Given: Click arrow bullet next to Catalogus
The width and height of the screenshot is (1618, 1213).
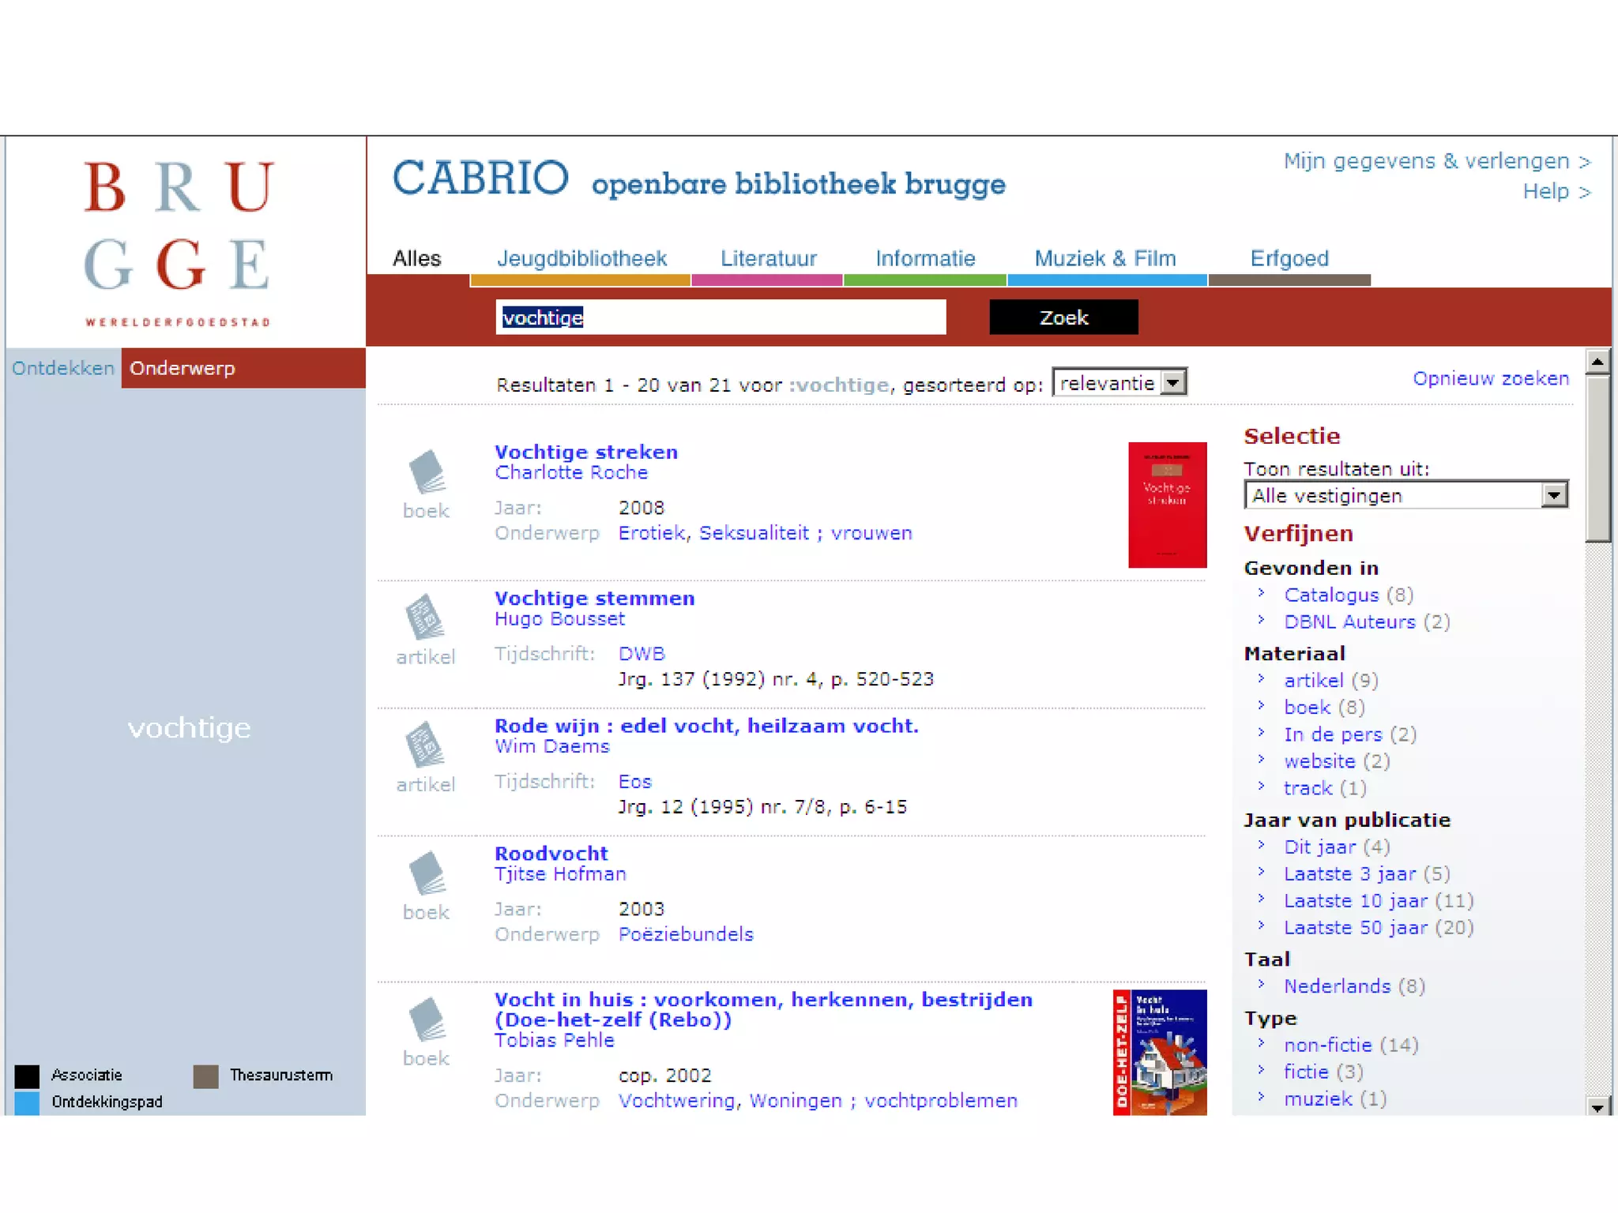Looking at the screenshot, I should tap(1262, 593).
